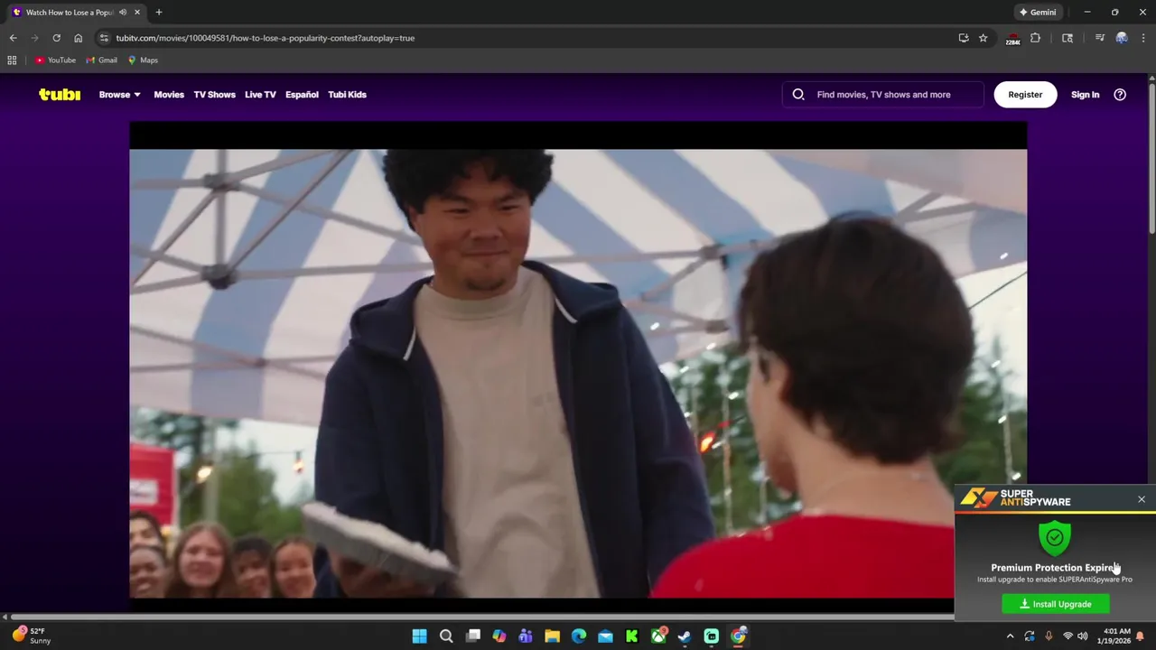Open the media controls music-note icon

pos(1099,38)
